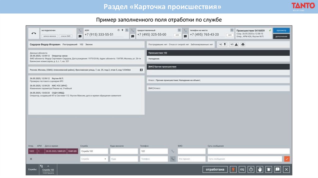Image resolution: width=318 pixels, height=178 pixels.
Task: Click help question icon in АОН field
Action: 118,30
